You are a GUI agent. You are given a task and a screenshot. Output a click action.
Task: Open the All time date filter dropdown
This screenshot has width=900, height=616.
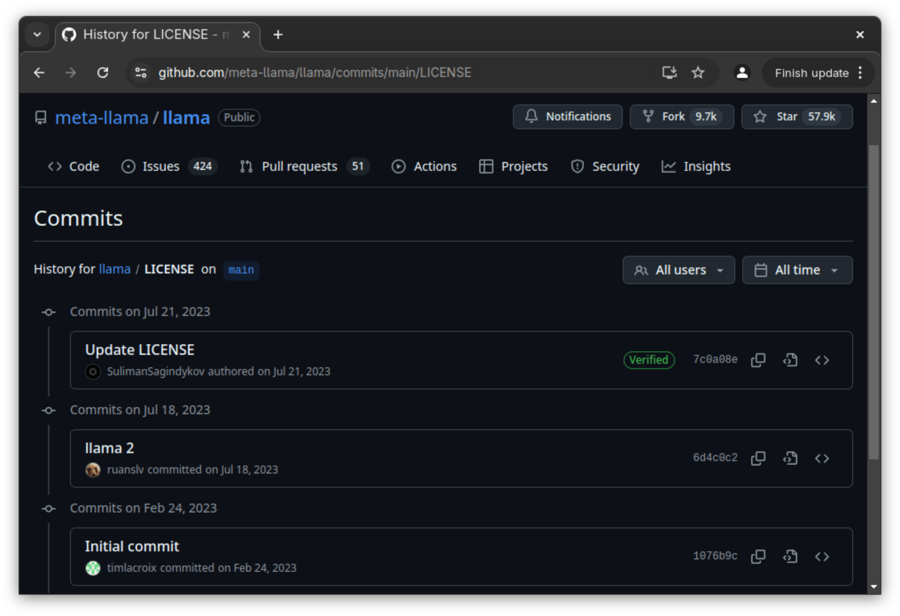(797, 270)
